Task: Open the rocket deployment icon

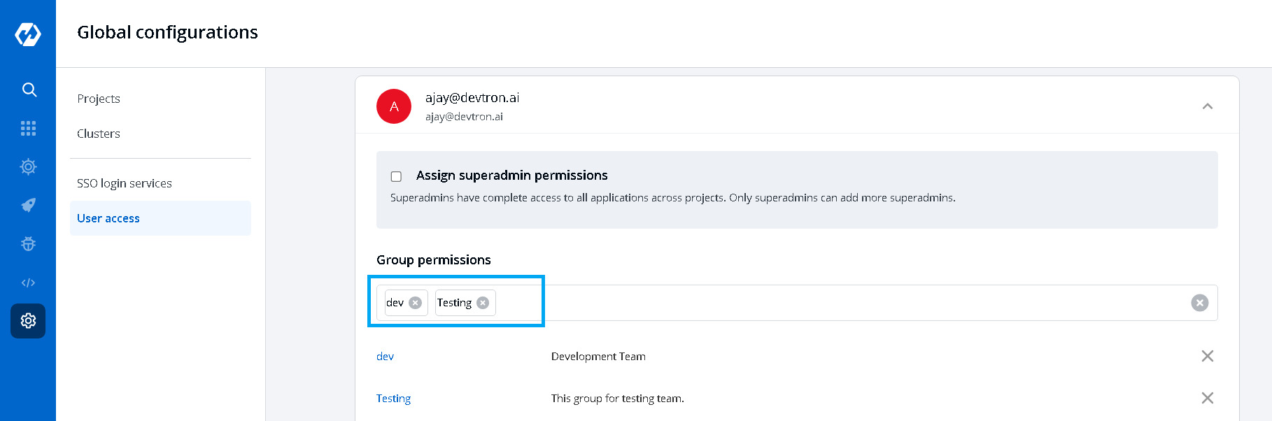Action: click(29, 205)
